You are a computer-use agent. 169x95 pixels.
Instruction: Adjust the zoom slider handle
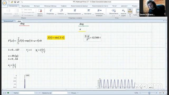pyautogui.click(x=149, y=93)
